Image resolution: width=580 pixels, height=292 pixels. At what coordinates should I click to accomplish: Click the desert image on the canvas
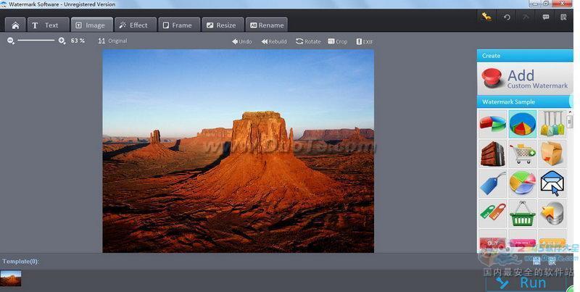(x=239, y=151)
